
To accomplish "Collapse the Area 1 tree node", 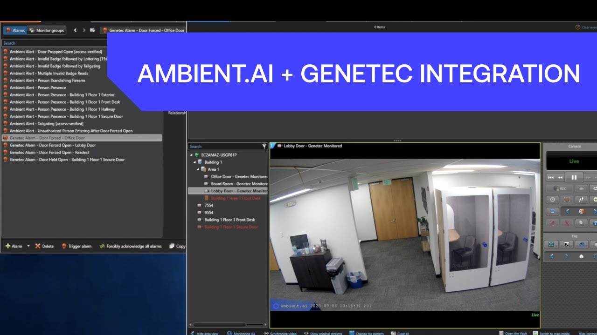I will (x=198, y=169).
